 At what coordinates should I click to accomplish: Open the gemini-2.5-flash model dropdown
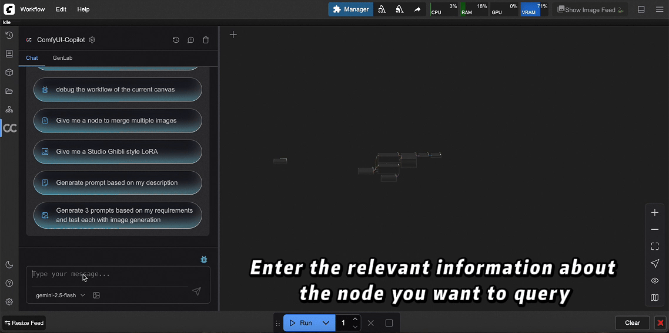(x=60, y=295)
